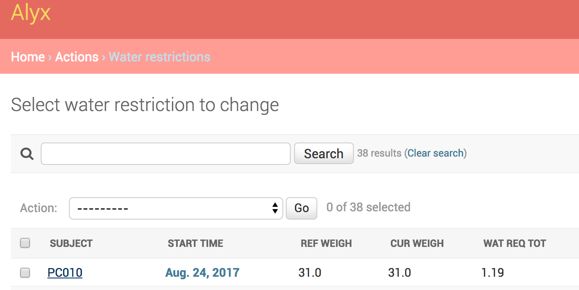Check the select-all checkbox in table header
The height and width of the screenshot is (290, 579).
point(25,243)
